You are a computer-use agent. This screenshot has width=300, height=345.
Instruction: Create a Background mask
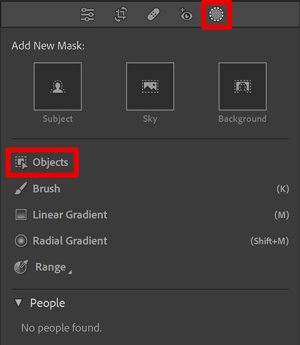(242, 86)
